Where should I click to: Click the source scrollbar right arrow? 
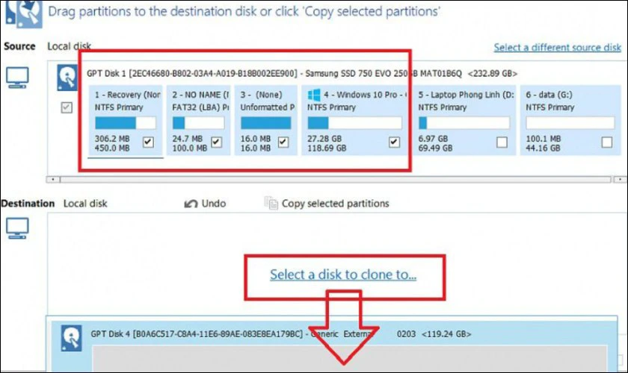click(x=620, y=180)
